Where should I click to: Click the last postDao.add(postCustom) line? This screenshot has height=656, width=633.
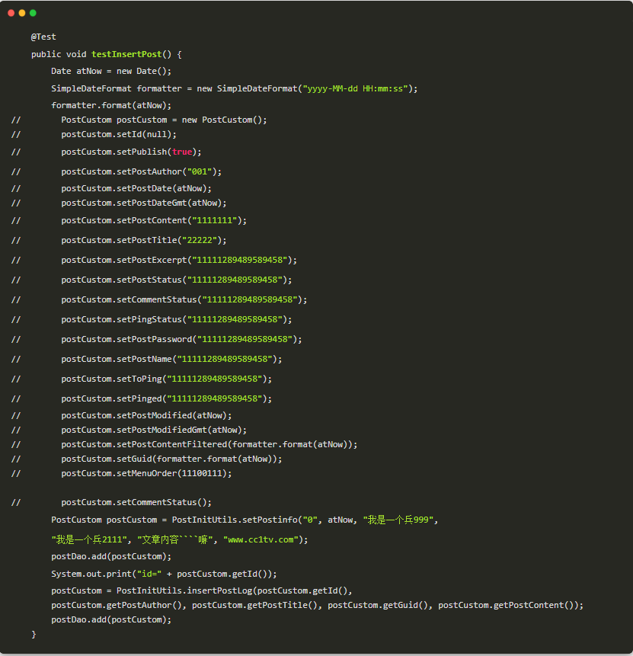111,620
